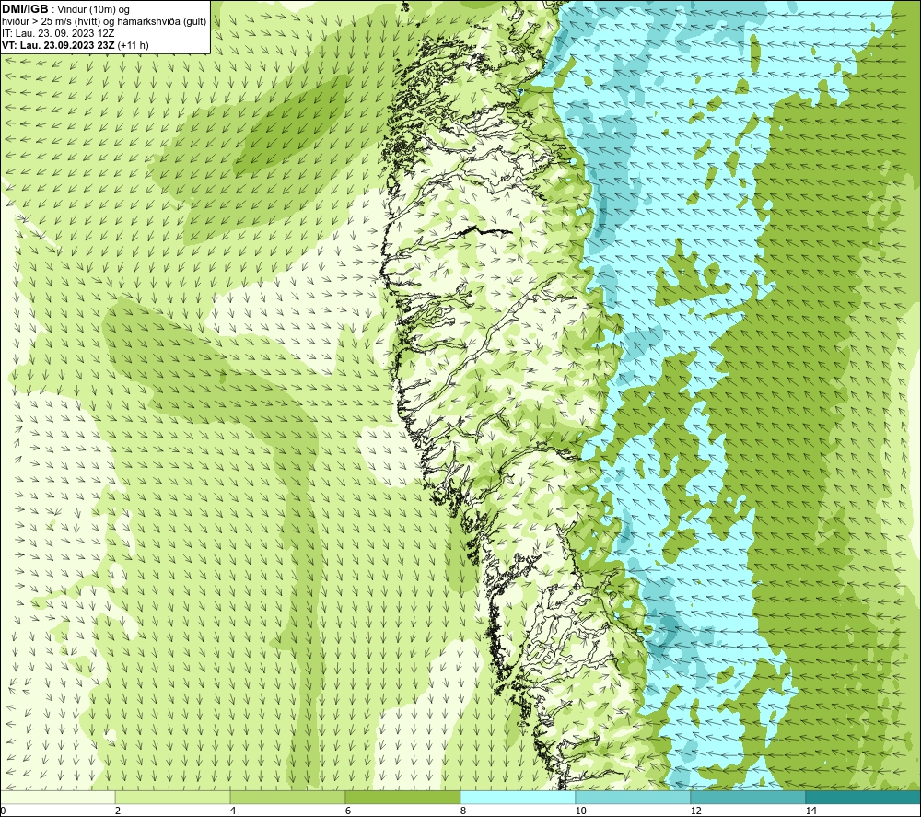Click the 12–14 teal scale segment
921x817 pixels.
(x=748, y=797)
